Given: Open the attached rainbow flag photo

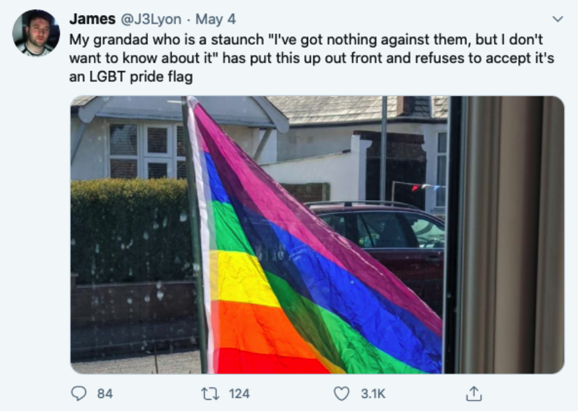Looking at the screenshot, I should click(x=317, y=235).
